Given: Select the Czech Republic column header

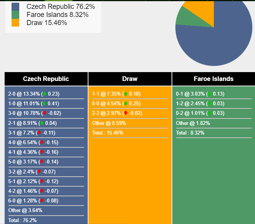Looking at the screenshot, I should [46, 79].
